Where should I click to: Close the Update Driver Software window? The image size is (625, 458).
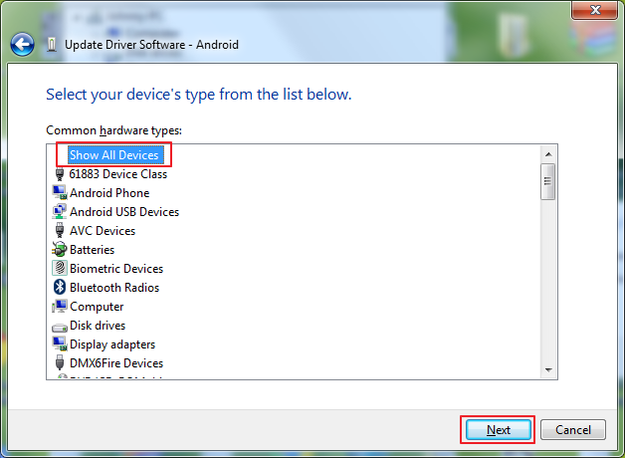coord(593,10)
